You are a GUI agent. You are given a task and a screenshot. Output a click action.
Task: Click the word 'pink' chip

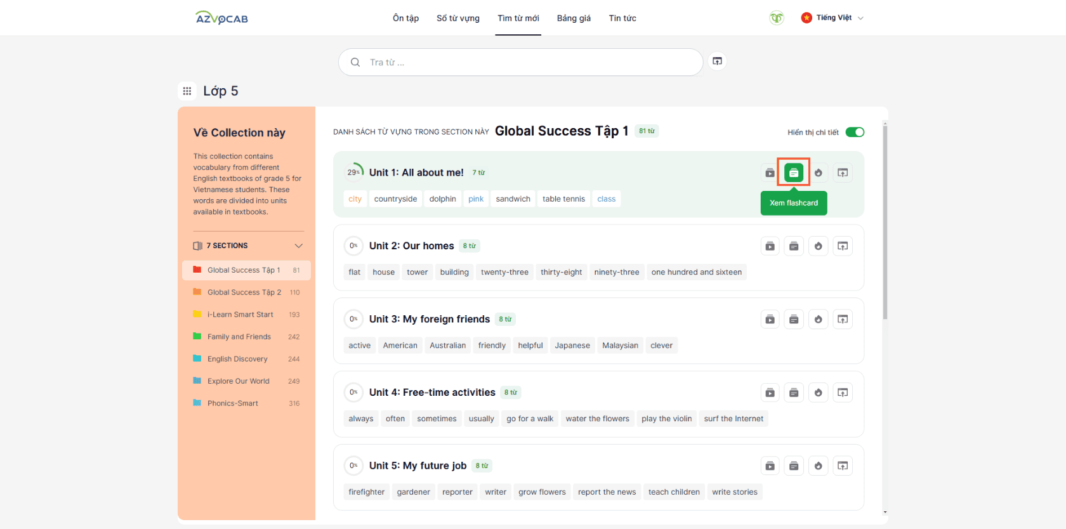(476, 199)
